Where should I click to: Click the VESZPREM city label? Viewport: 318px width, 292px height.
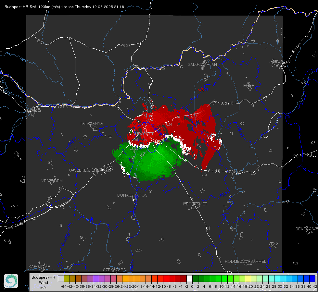point(52,181)
